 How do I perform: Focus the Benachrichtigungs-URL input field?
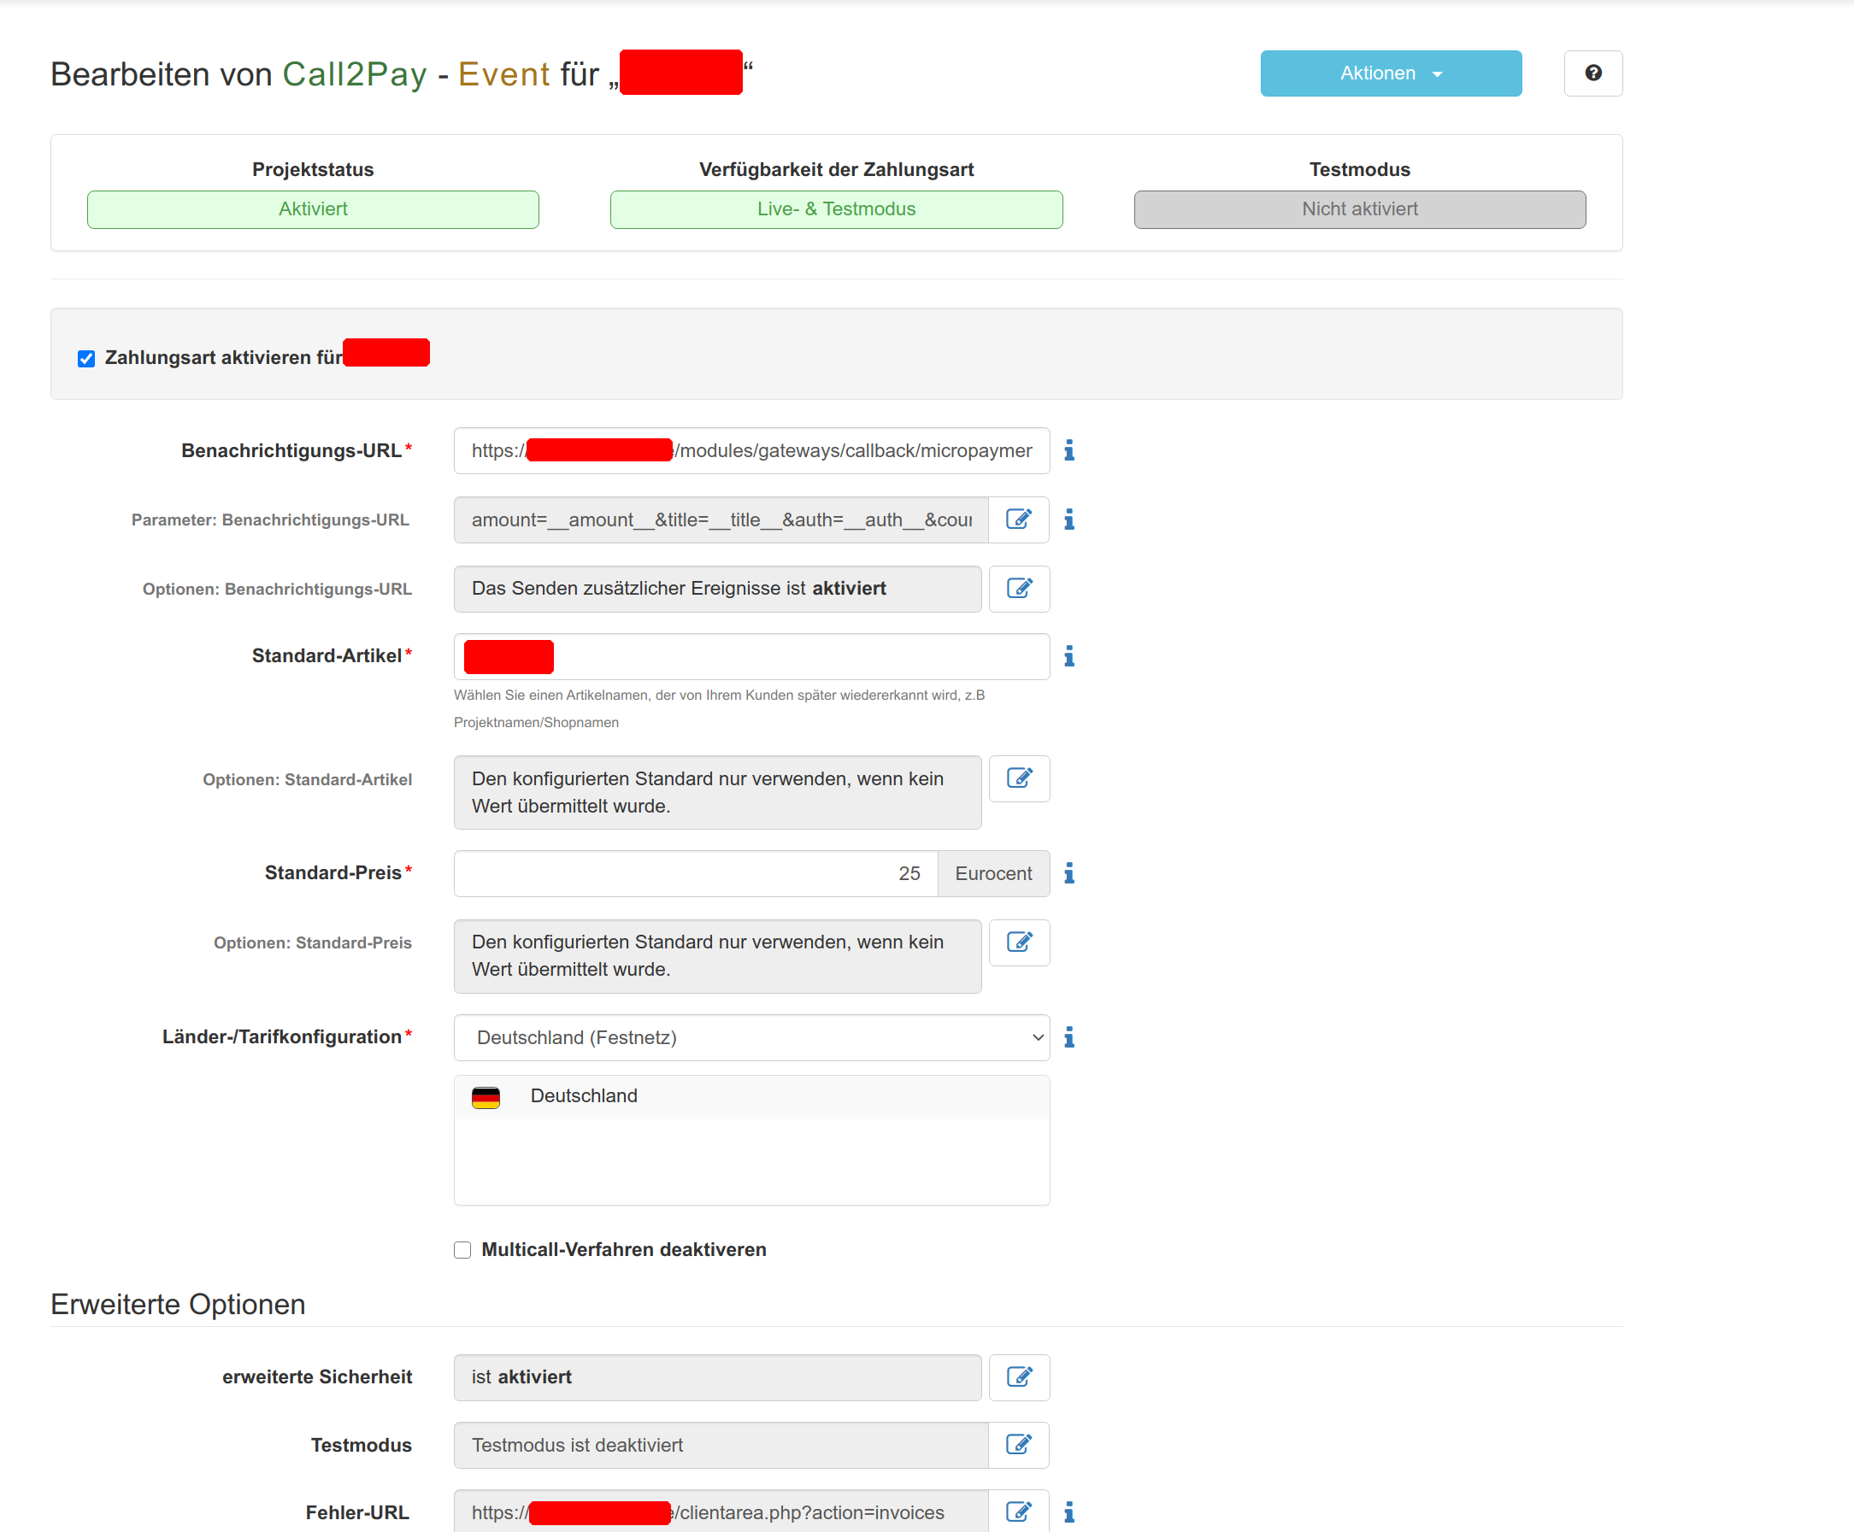(x=751, y=451)
